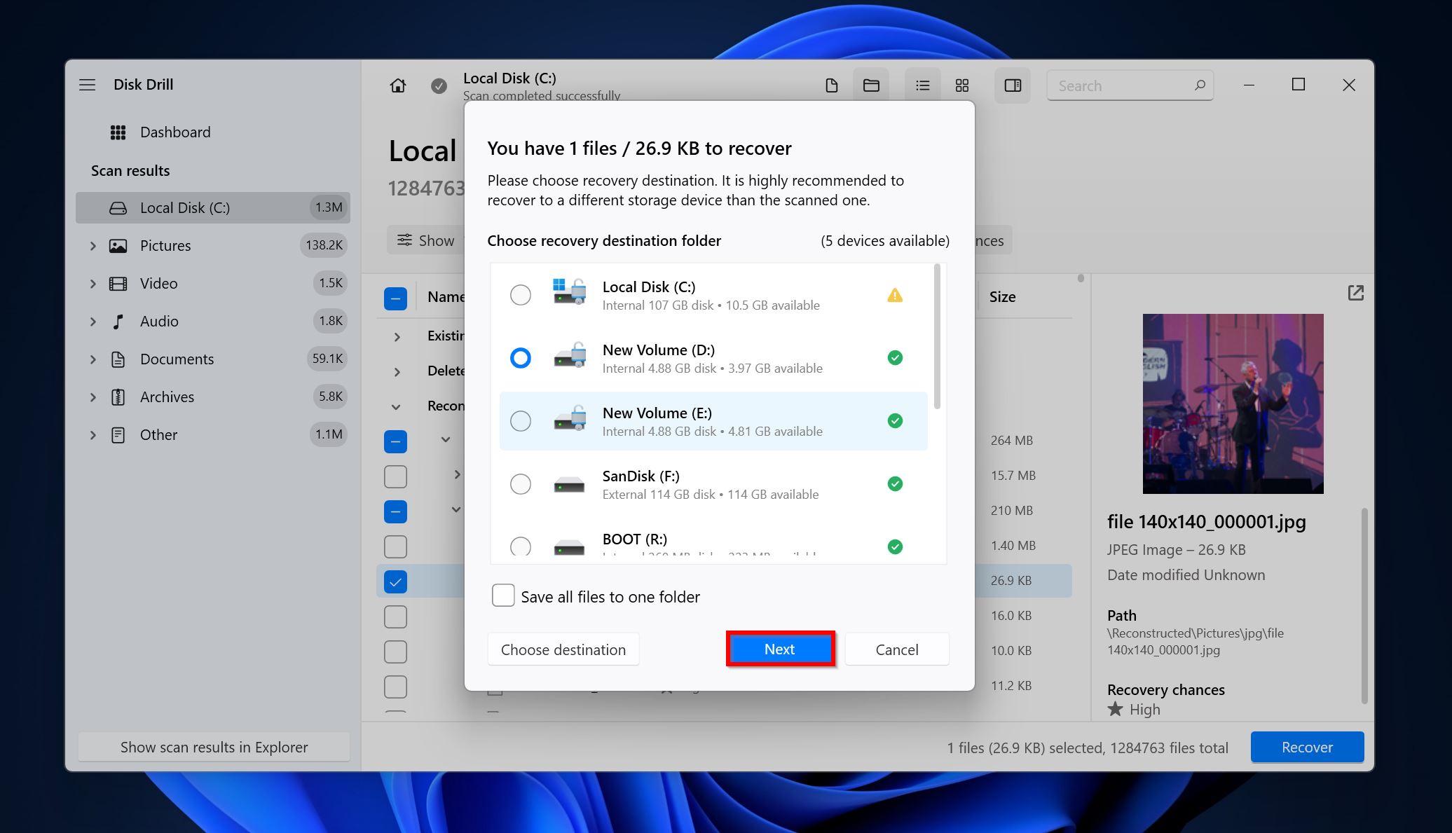Open Archives scan results
Screen dimensions: 1452x833
coord(213,397)
